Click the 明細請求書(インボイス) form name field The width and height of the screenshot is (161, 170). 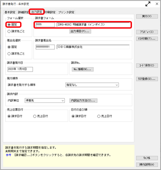(x=93, y=25)
